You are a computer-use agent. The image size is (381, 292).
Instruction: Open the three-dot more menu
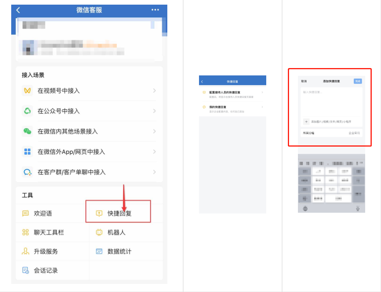tap(155, 10)
